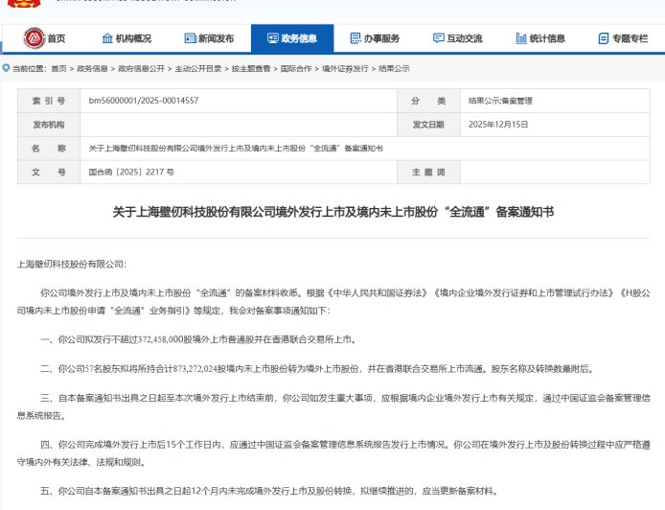Click 按主题查看 breadcrumb link
This screenshot has width=665, height=510.
click(x=251, y=68)
